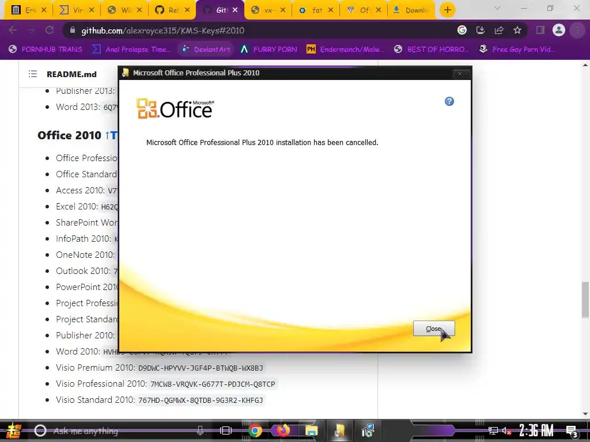
Task: Switch to the vx- tab
Action: point(268,10)
